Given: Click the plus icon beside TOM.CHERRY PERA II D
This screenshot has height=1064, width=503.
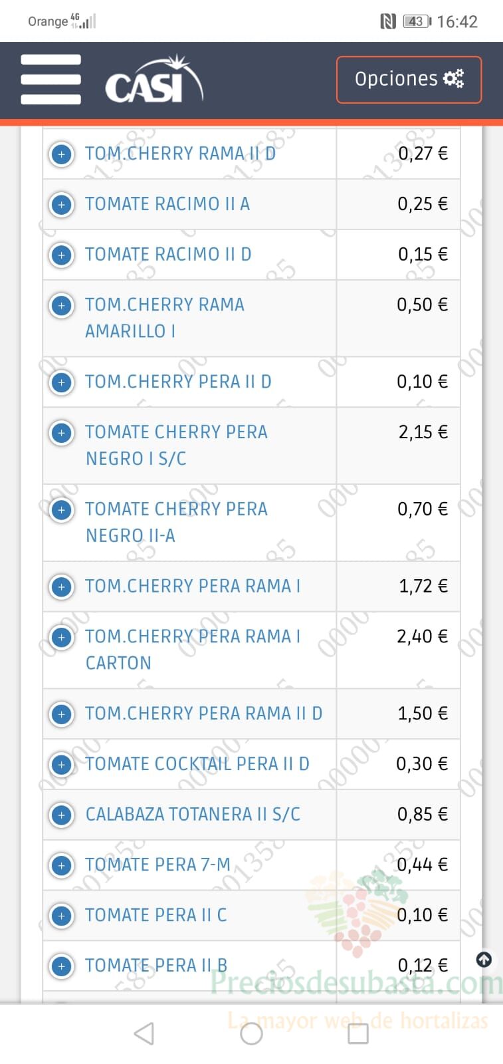Looking at the screenshot, I should pos(62,383).
